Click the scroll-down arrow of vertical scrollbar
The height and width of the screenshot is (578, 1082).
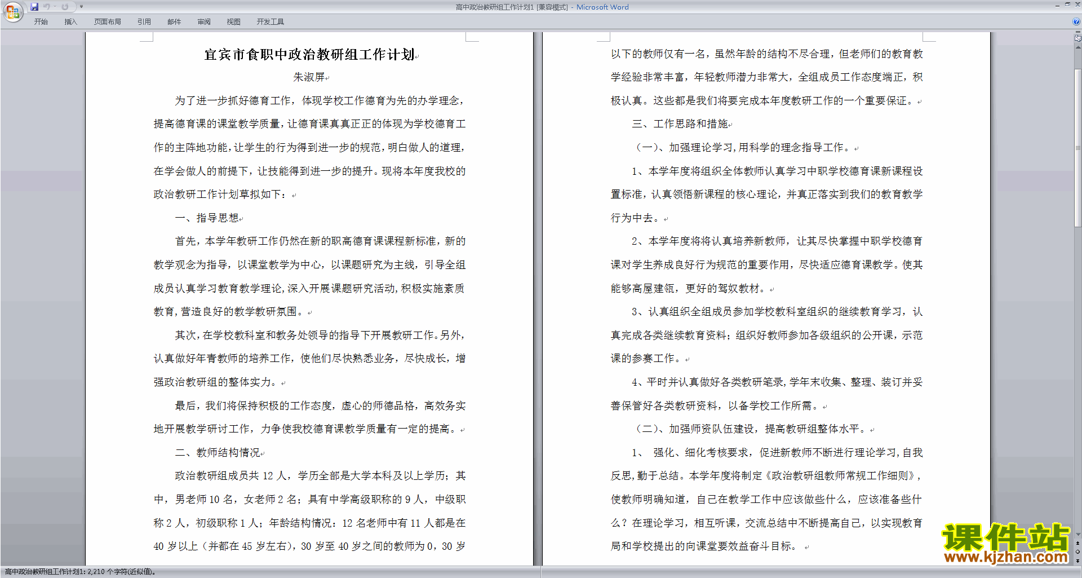[1077, 534]
